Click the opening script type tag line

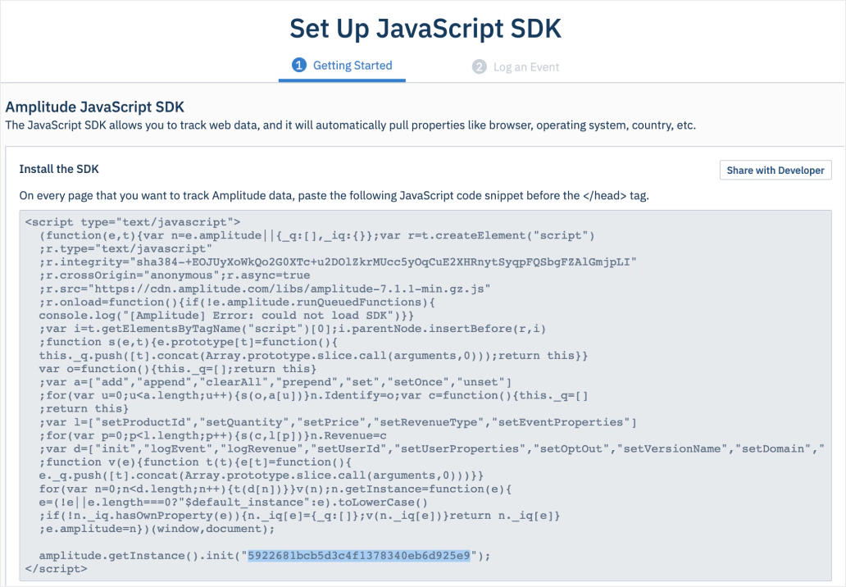point(133,221)
